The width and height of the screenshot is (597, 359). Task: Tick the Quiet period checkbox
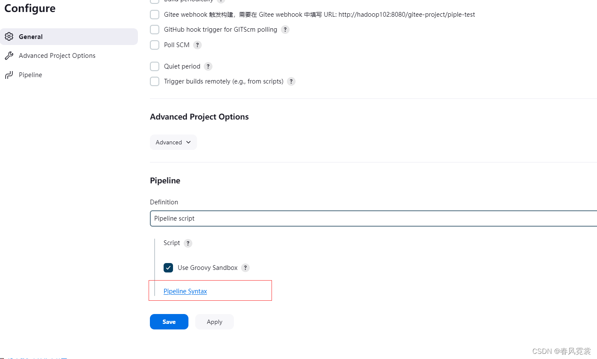155,66
